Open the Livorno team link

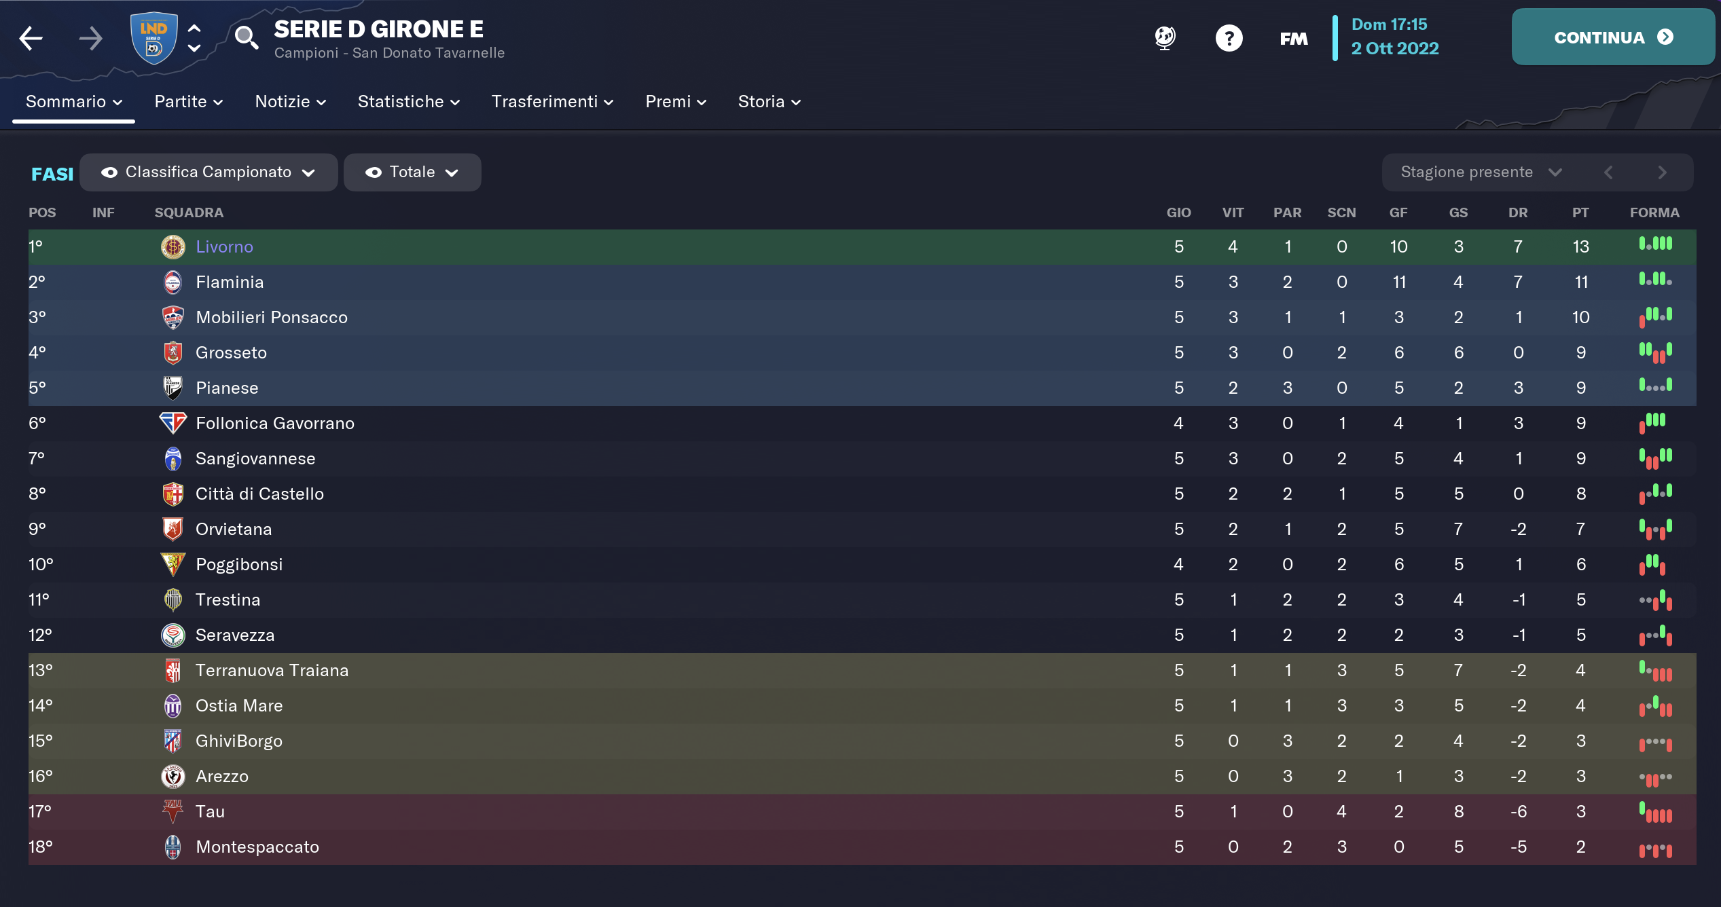[x=224, y=246]
